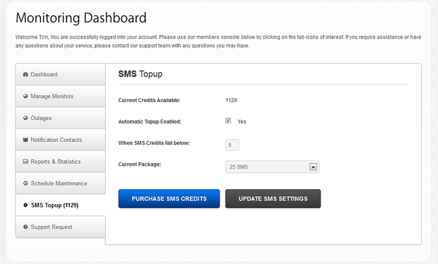This screenshot has height=264, width=438.
Task: Switch to the Outages tab
Action: (61, 118)
